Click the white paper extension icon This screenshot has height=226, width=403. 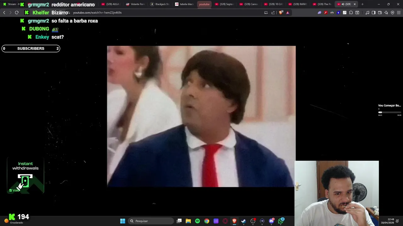pos(344,13)
